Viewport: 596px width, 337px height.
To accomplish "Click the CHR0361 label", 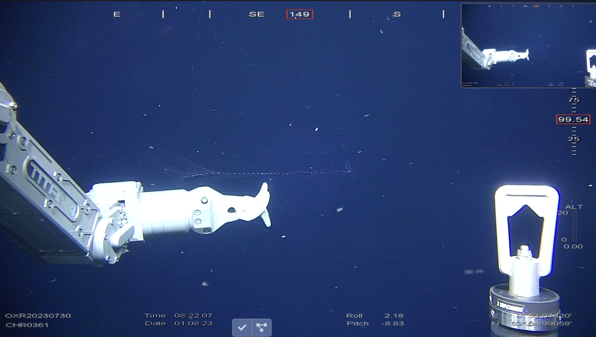I will [x=27, y=325].
